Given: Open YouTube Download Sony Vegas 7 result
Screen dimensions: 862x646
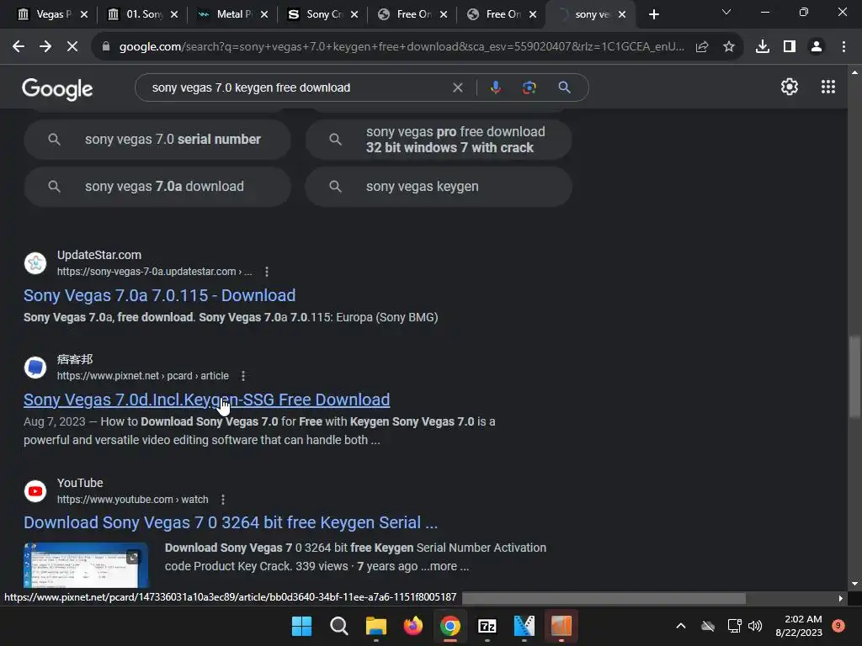Looking at the screenshot, I should pyautogui.click(x=231, y=522).
